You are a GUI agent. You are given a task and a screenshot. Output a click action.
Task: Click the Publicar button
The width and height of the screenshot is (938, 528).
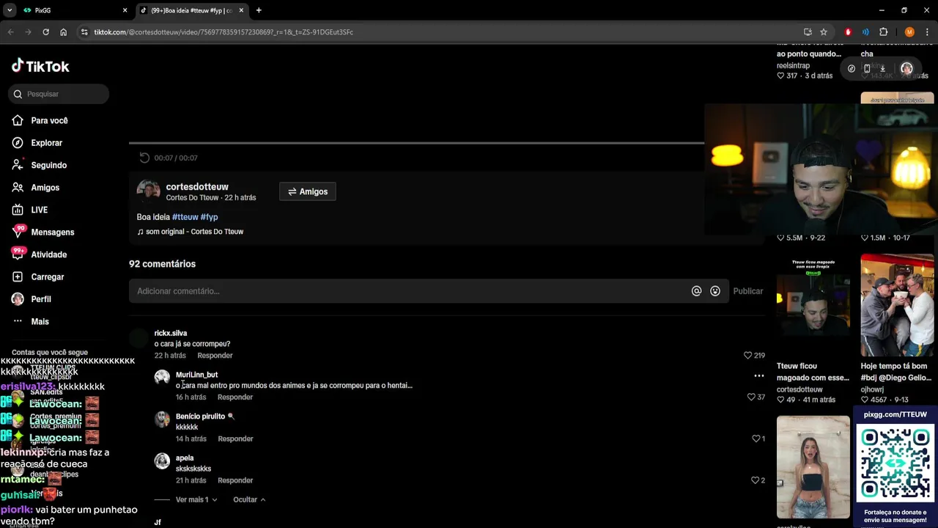748,291
